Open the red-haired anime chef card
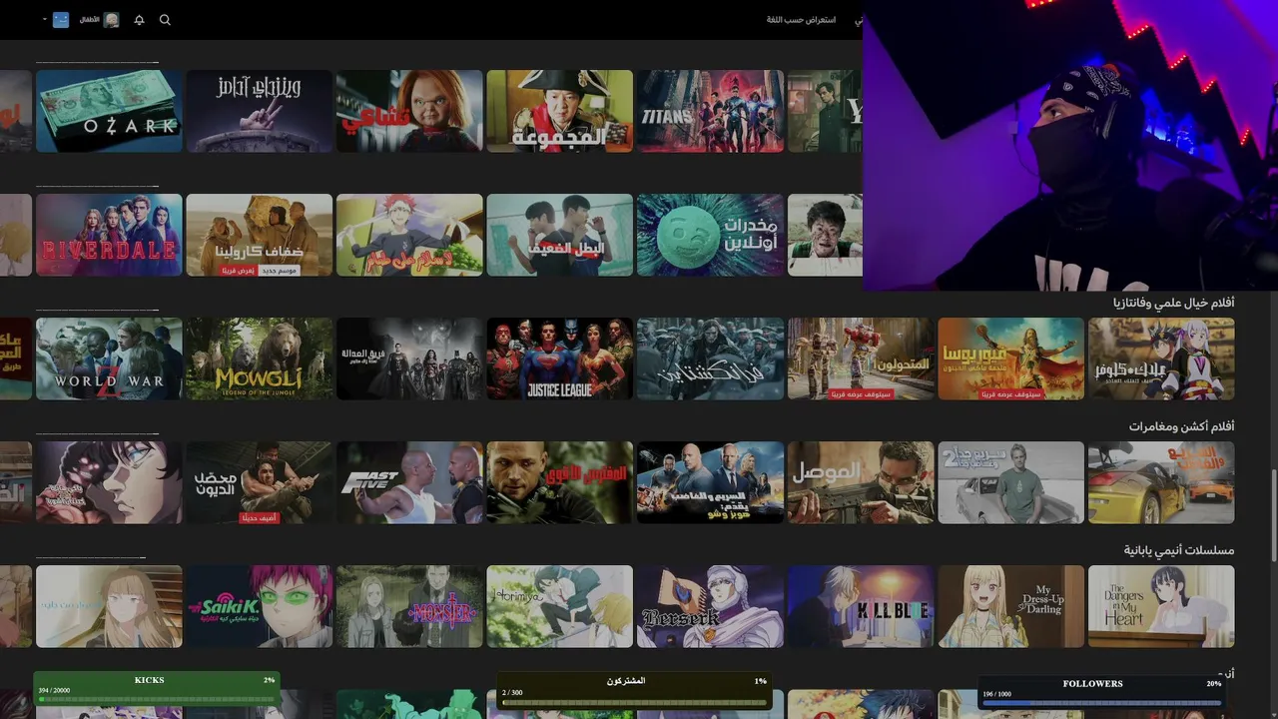 click(x=409, y=235)
